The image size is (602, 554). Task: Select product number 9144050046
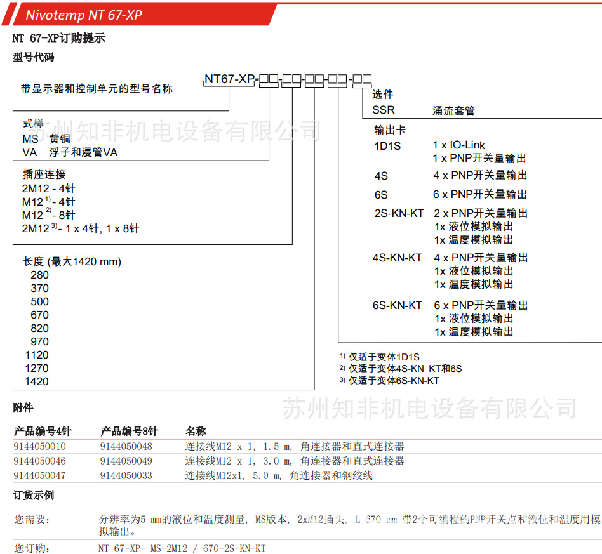pyautogui.click(x=39, y=461)
